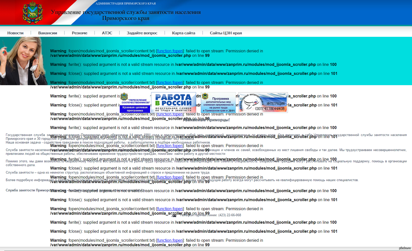412x251 pixels.
Task: Click the header title Управление государственной службы занятости
Action: pyautogui.click(x=126, y=15)
